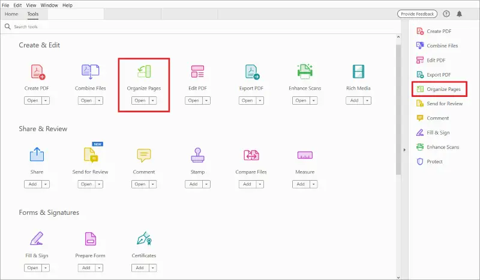Expand dropdown arrow next to Organize Pages Open
Image resolution: width=480 pixels, height=280 pixels.
point(153,101)
